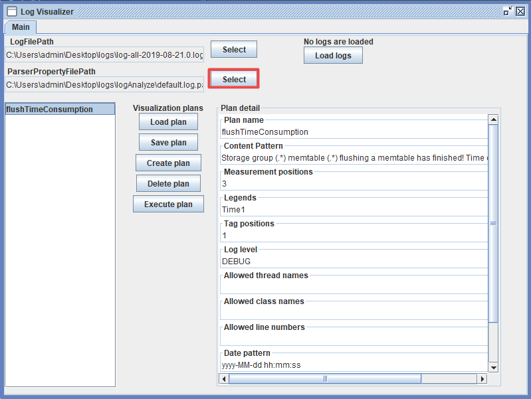Save the current plan
Image resolution: width=531 pixels, height=399 pixels.
(168, 143)
